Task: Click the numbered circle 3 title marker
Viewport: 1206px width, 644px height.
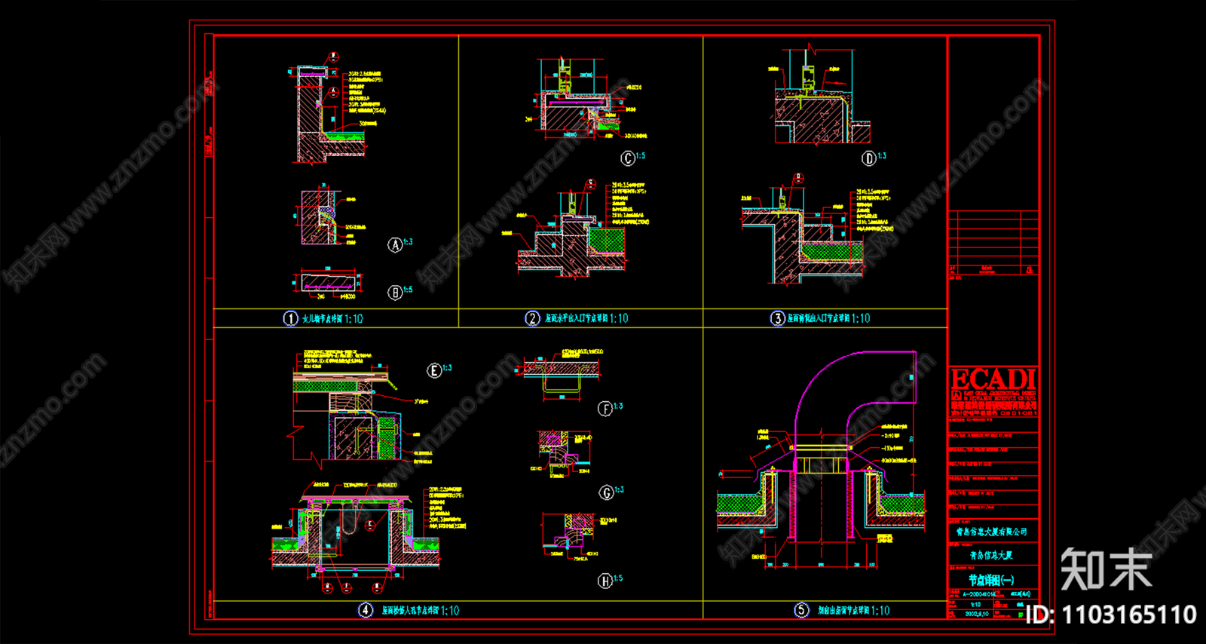Action: coord(777,318)
